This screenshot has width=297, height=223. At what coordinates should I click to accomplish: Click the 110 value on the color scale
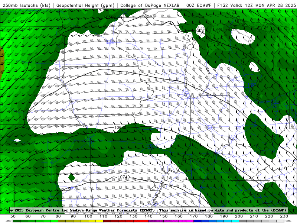[x=104, y=216]
